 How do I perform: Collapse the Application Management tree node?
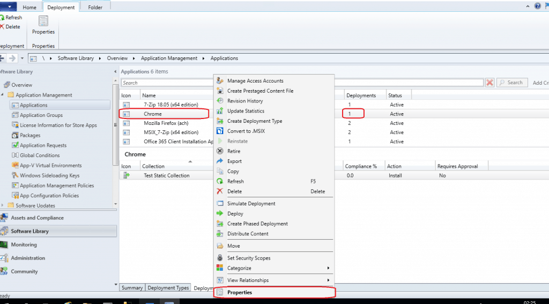tap(3, 95)
